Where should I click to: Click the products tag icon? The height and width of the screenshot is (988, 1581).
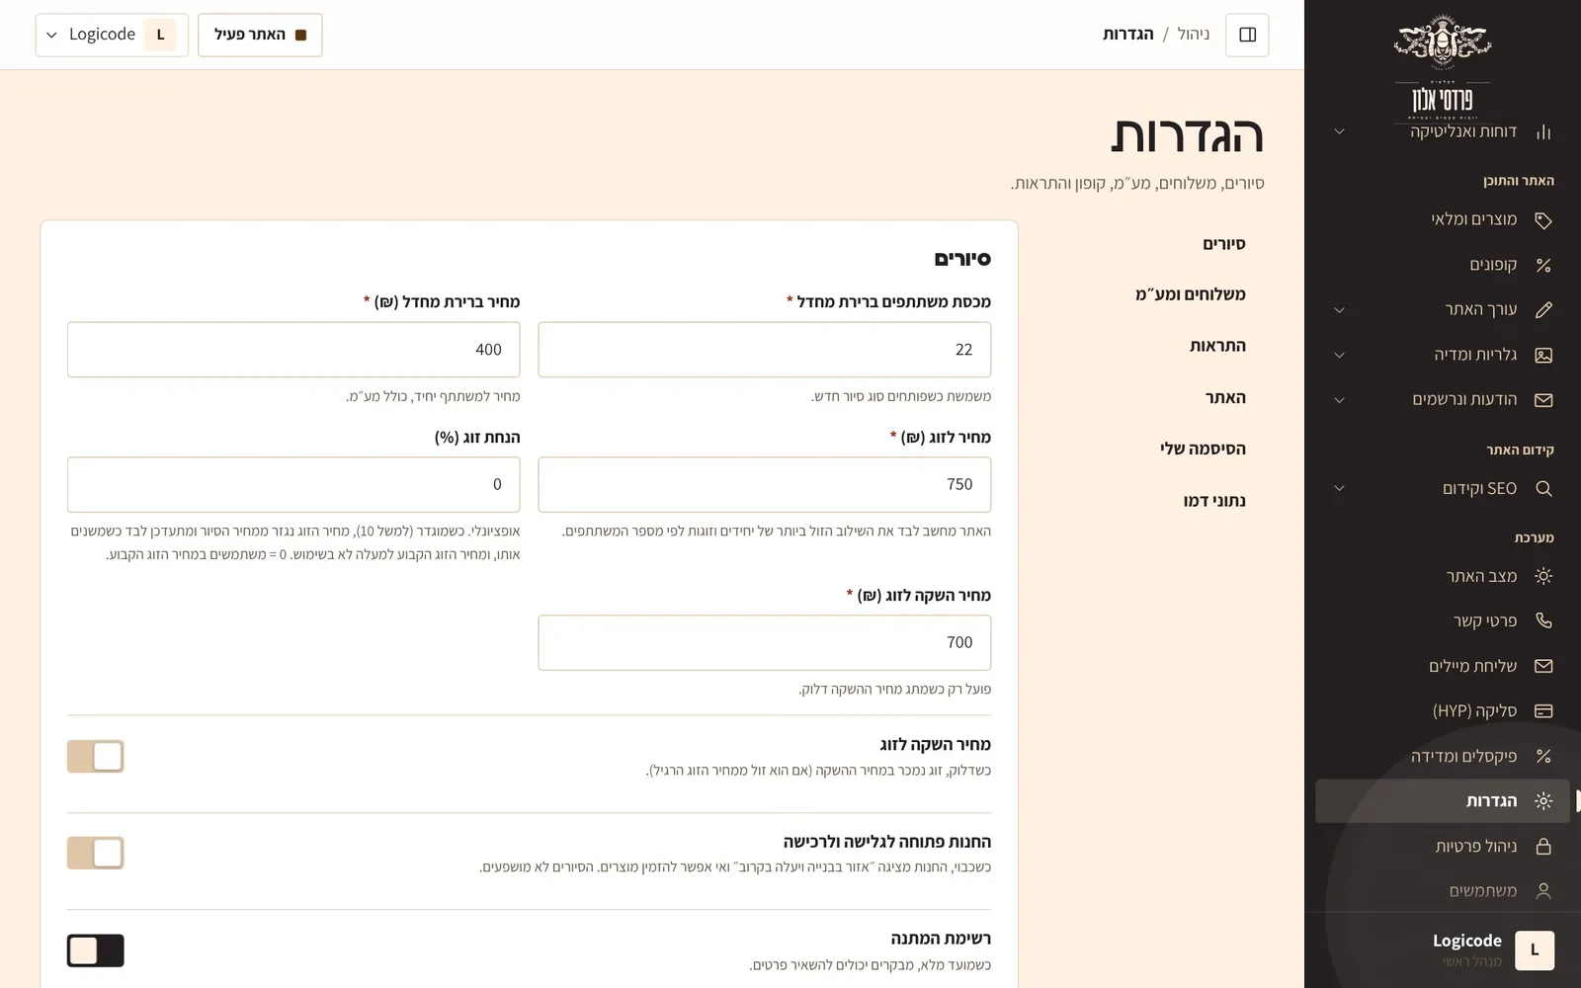click(x=1543, y=220)
